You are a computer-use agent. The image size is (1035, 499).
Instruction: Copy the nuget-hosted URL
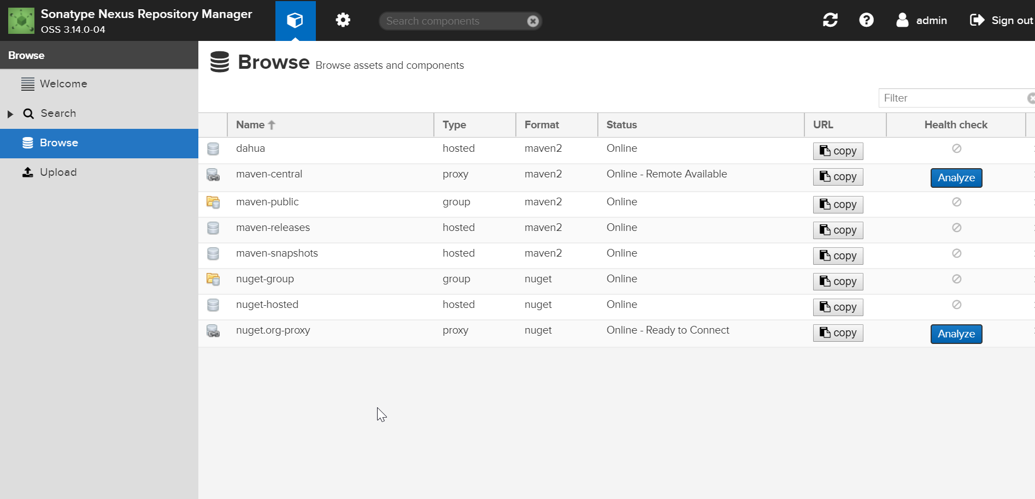(x=838, y=307)
